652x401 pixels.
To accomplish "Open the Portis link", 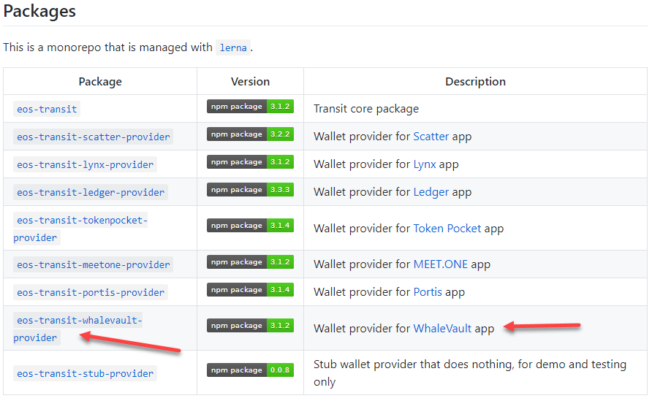I will coord(428,292).
